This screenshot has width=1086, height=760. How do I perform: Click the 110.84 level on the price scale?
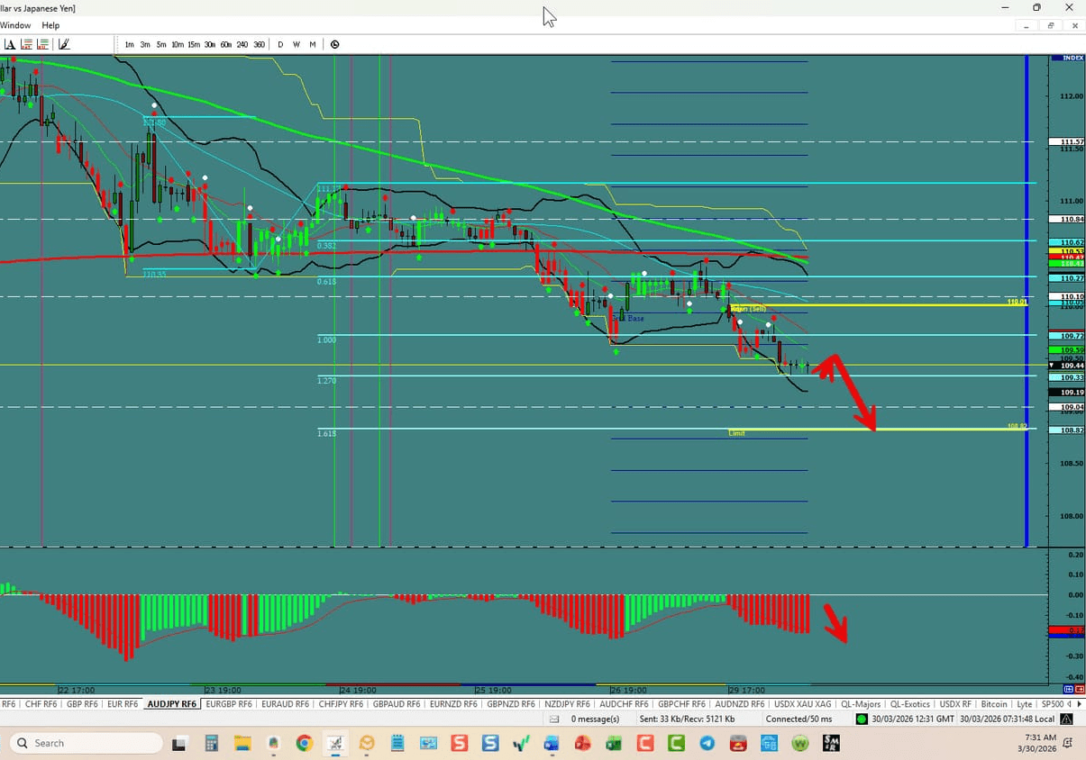(x=1066, y=219)
